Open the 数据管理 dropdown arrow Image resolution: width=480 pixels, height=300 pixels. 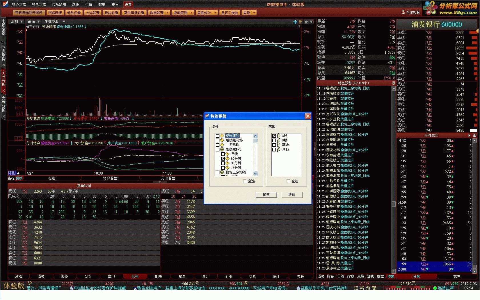pos(167,13)
